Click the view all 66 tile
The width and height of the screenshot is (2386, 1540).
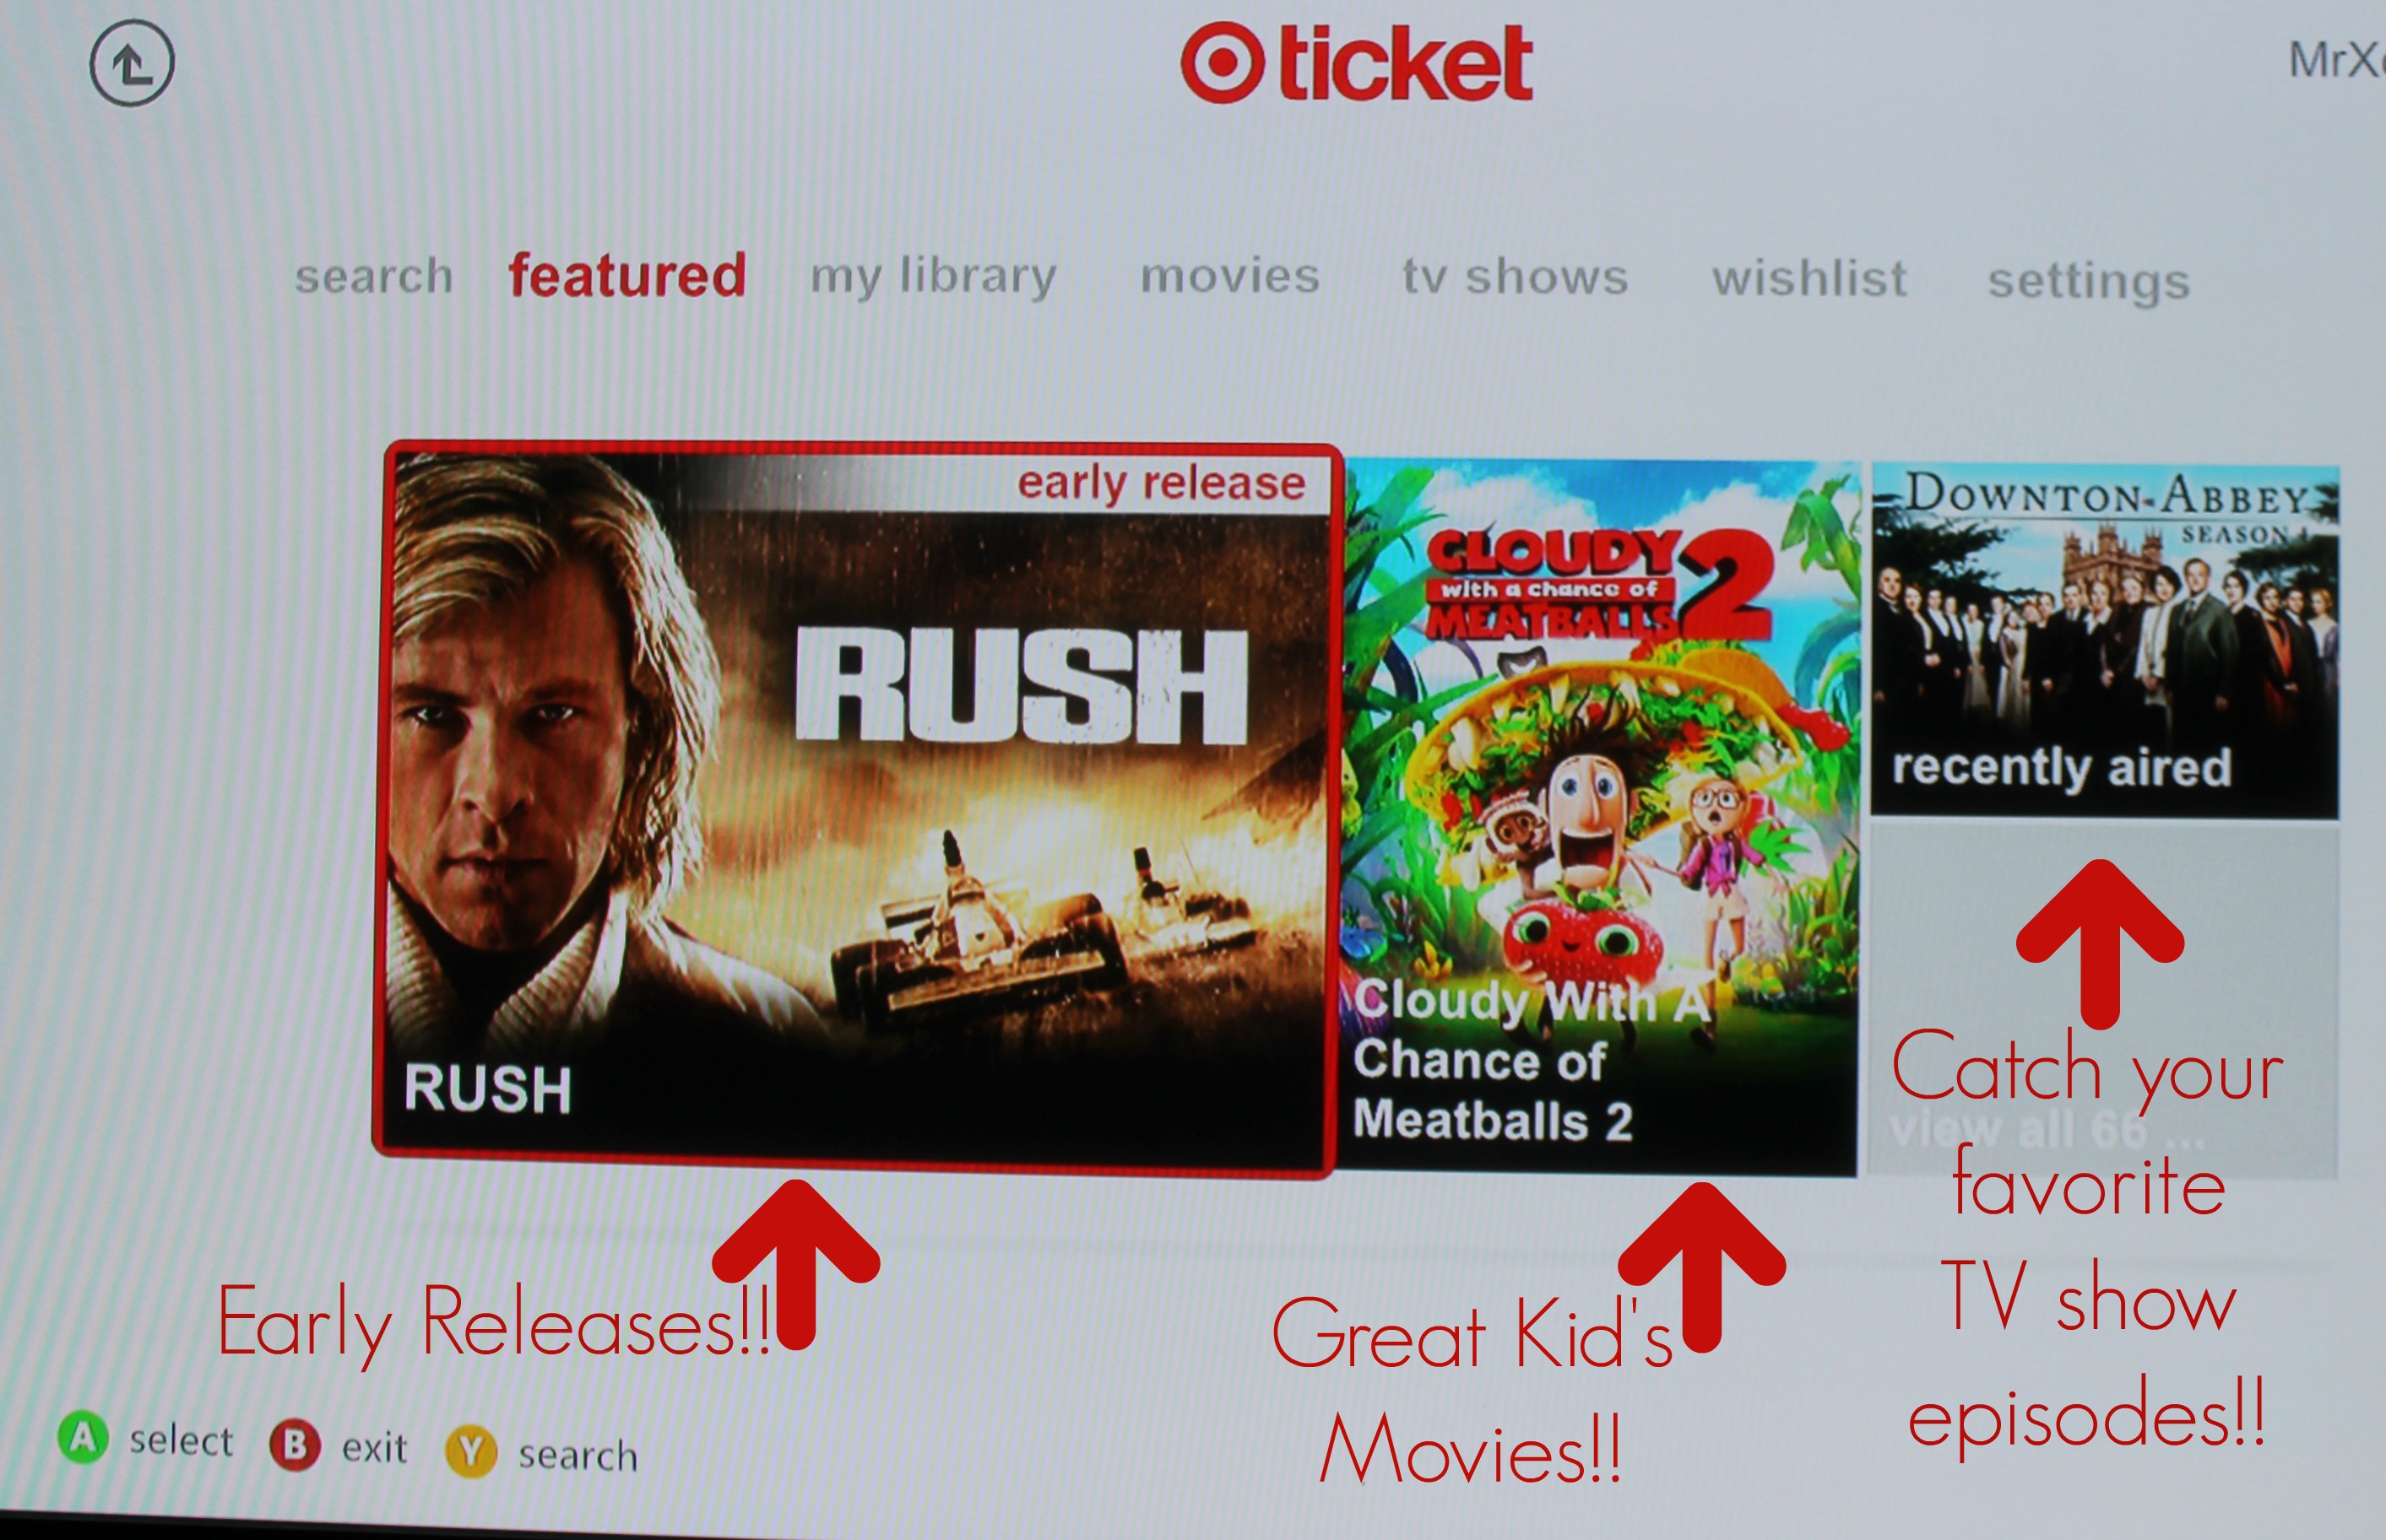(2105, 999)
